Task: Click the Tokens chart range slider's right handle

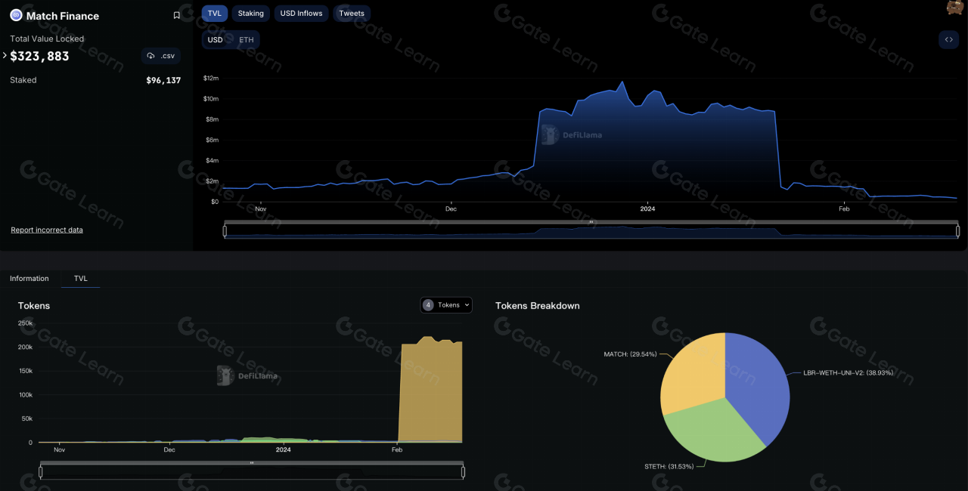Action: tap(463, 472)
